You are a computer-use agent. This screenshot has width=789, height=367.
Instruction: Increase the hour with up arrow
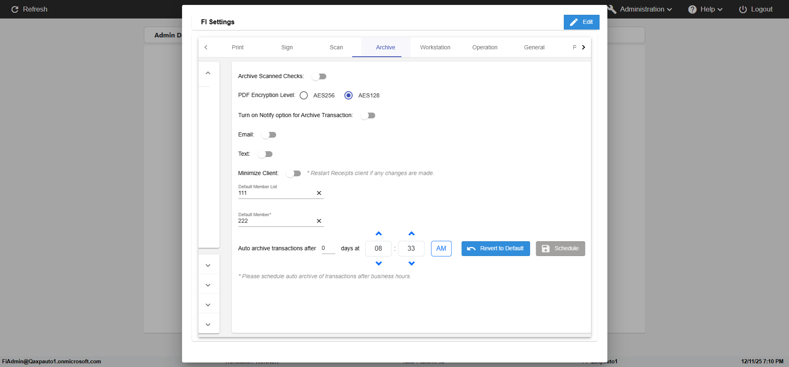click(378, 234)
